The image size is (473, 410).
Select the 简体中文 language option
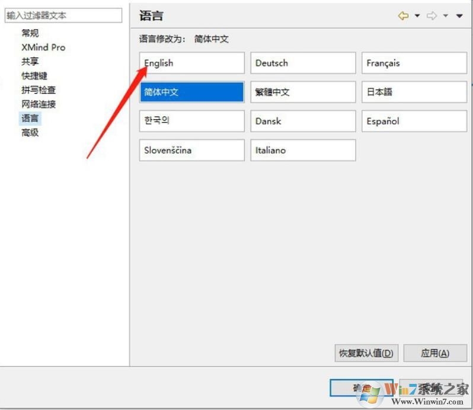(192, 92)
